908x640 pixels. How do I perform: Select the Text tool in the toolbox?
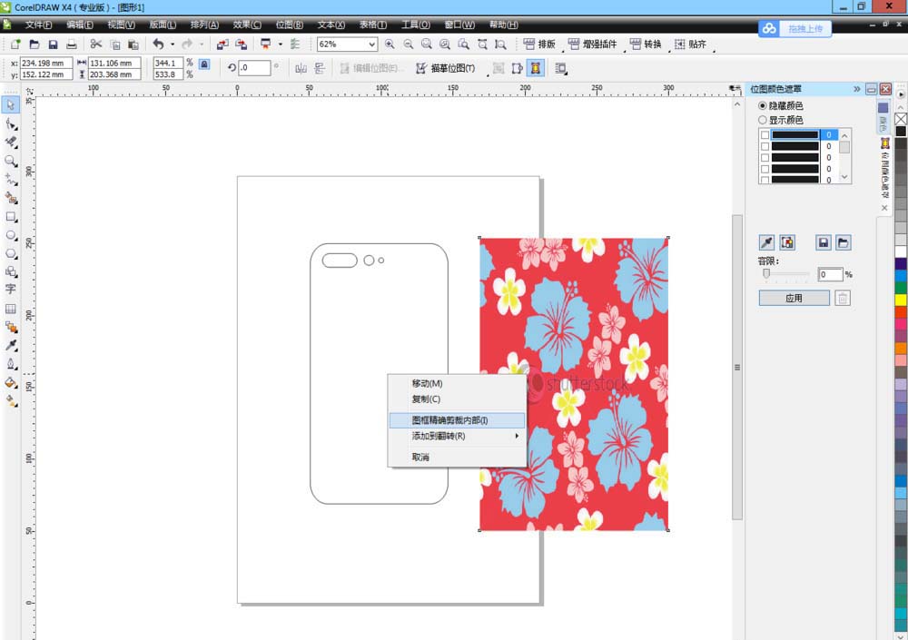click(11, 289)
